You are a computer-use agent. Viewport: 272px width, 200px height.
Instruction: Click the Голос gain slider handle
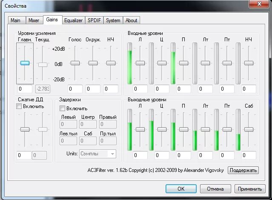point(75,63)
